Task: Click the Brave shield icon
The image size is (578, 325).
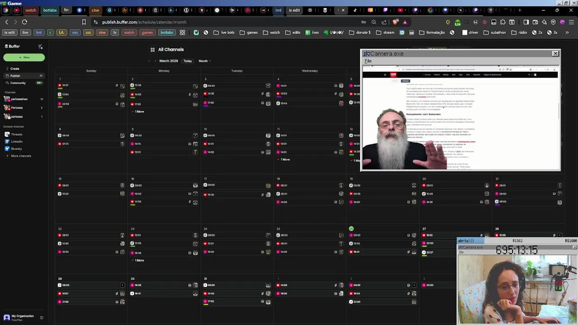Action: coord(396,22)
